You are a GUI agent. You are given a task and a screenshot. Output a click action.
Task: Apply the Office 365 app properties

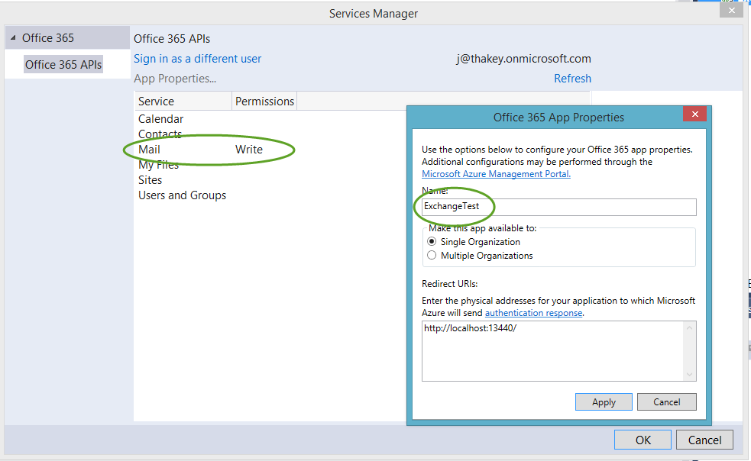pos(604,401)
